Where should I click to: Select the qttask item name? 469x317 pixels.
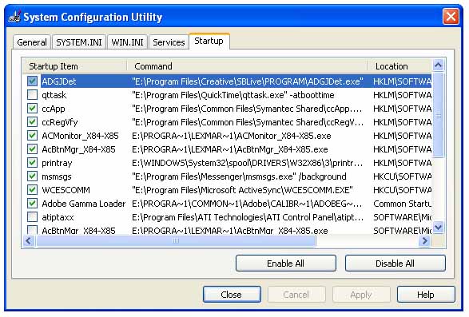click(54, 95)
